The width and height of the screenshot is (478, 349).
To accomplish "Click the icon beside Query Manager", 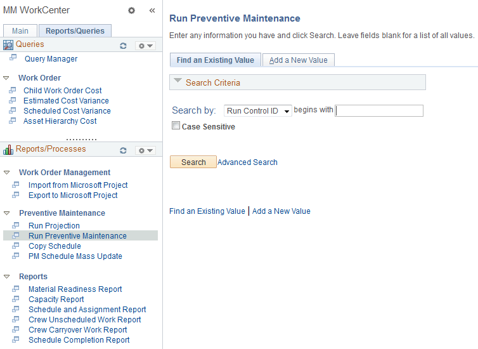I will click(13, 57).
